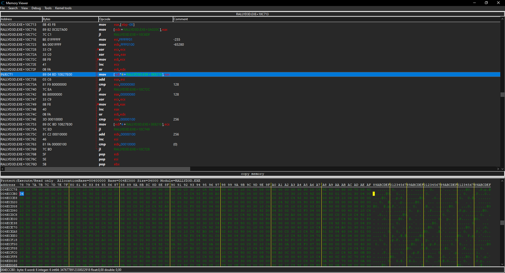Select the jl instruction at RALLYD3D.EXE+10C769

[250, 150]
